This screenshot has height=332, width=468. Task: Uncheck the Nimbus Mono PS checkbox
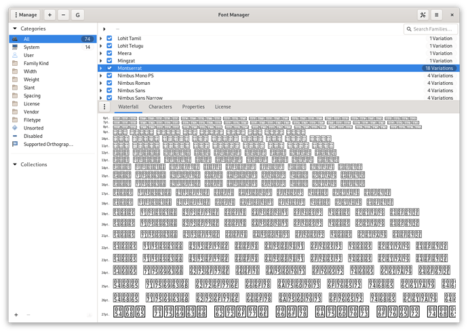click(x=109, y=75)
